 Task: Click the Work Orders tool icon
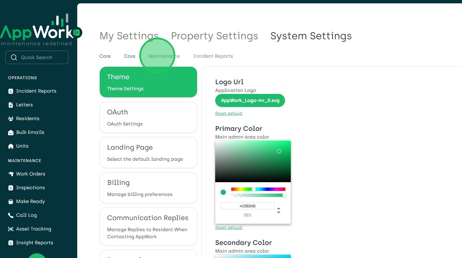coord(11,174)
